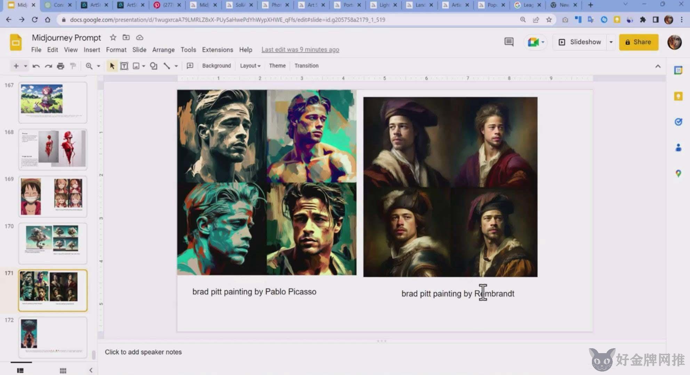Open the insert image dropdown arrow

[x=144, y=66]
